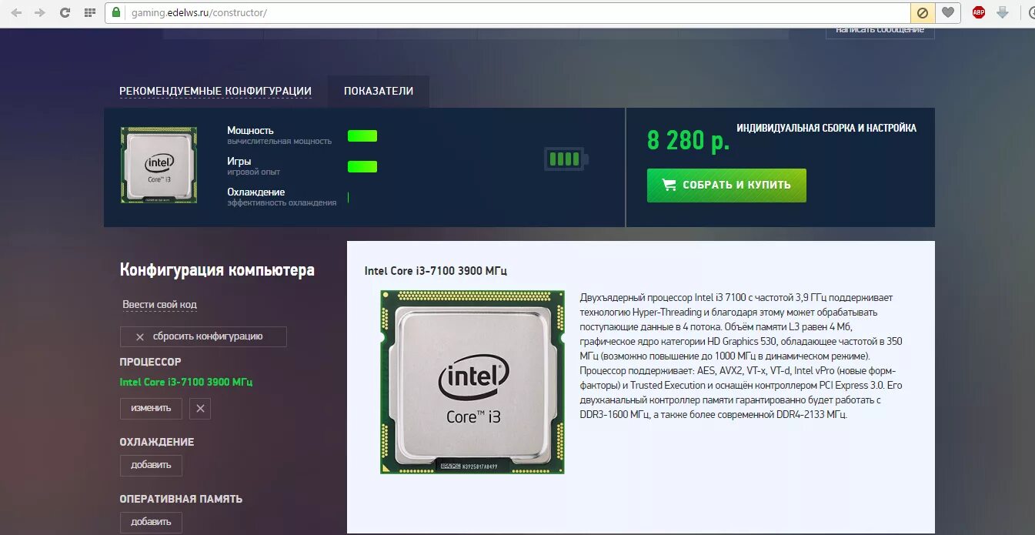Click the green padlock security icon

pos(116,12)
